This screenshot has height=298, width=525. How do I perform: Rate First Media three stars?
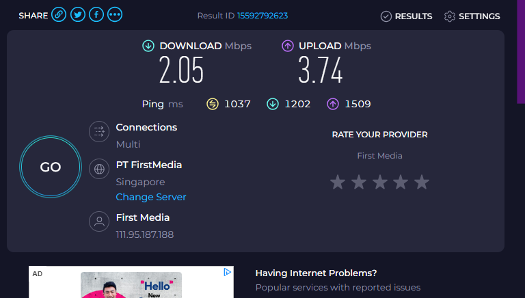point(379,182)
